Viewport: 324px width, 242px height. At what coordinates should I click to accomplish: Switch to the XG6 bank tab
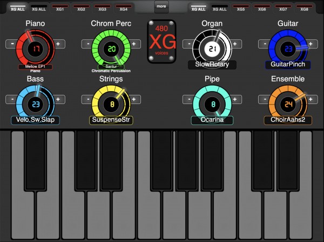pos(262,9)
